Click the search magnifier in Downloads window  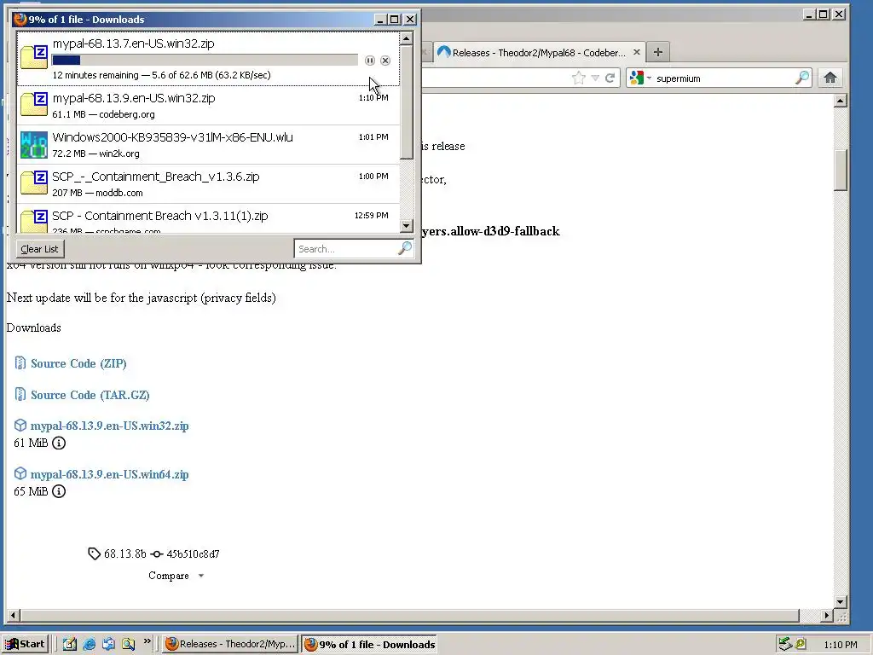(405, 248)
